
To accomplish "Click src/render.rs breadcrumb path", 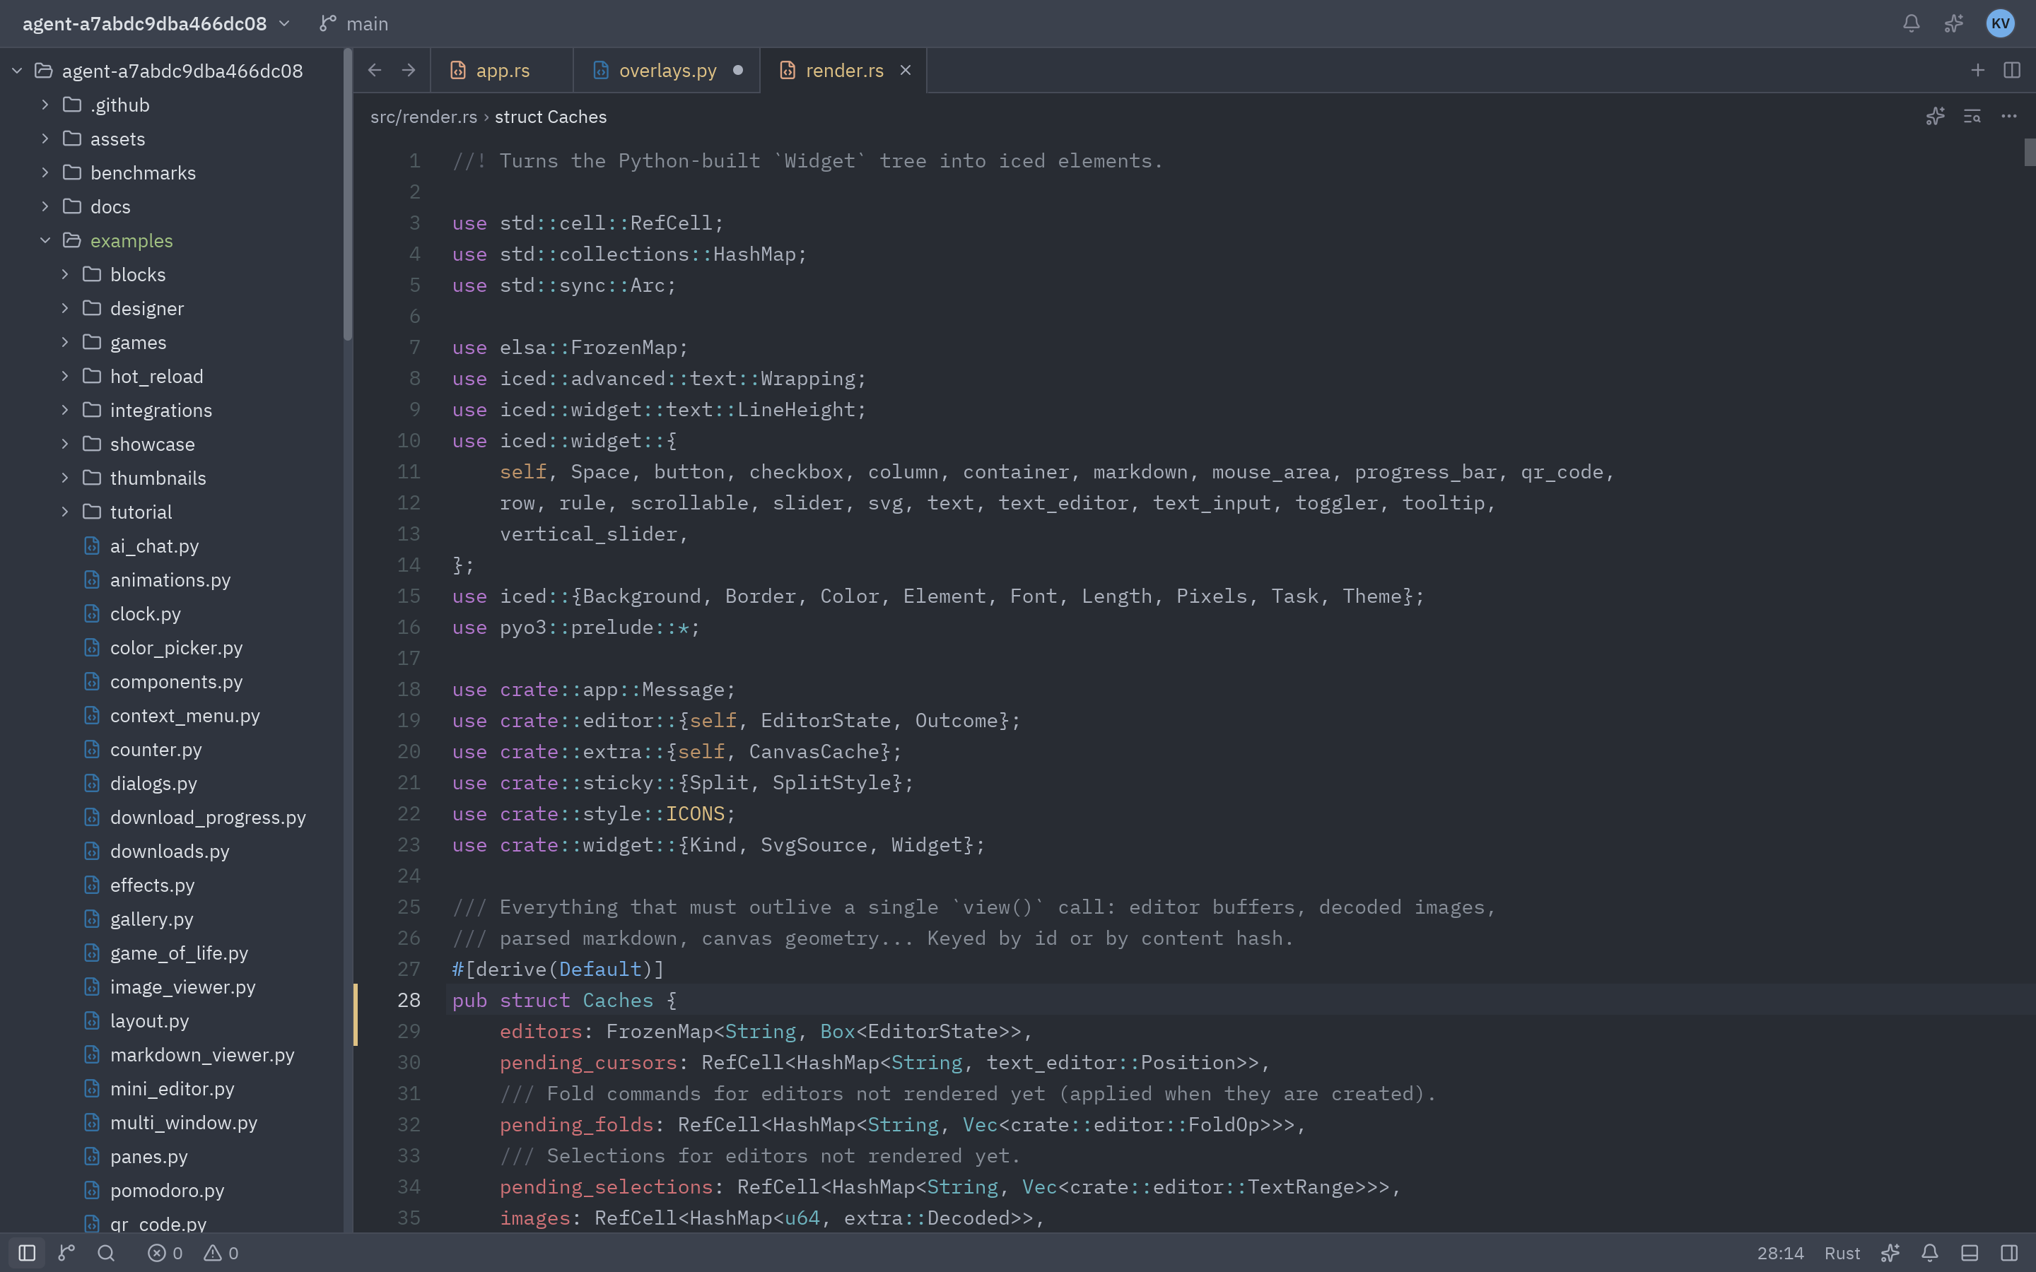I will coord(423,117).
